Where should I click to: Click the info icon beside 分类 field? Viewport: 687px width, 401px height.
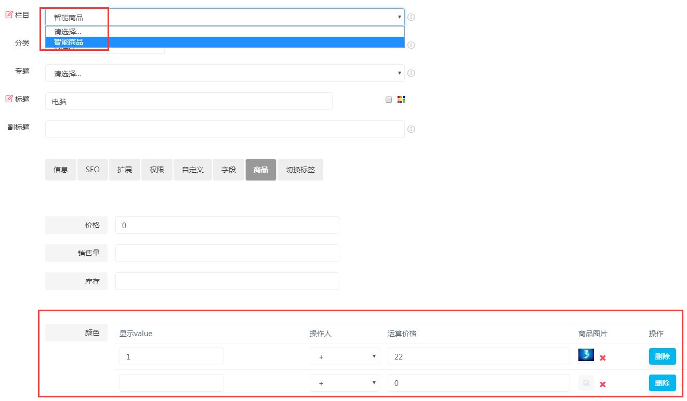[411, 45]
